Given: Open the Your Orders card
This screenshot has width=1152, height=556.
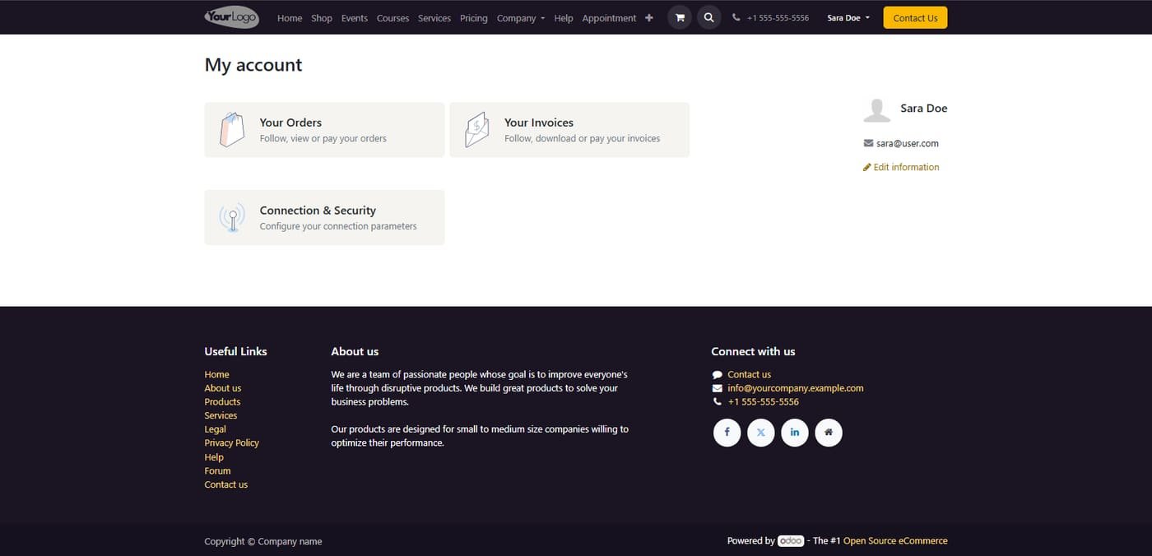Looking at the screenshot, I should click(324, 130).
